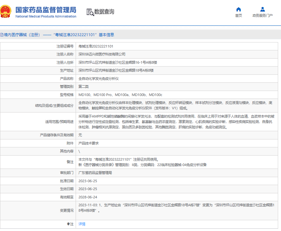Open the 详情 link in the note row

coord(82,224)
